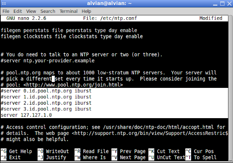233x163 pixels.
Task: Click the '#server 1.id.pool.ntp.org iburst' line
Action: click(x=46, y=97)
